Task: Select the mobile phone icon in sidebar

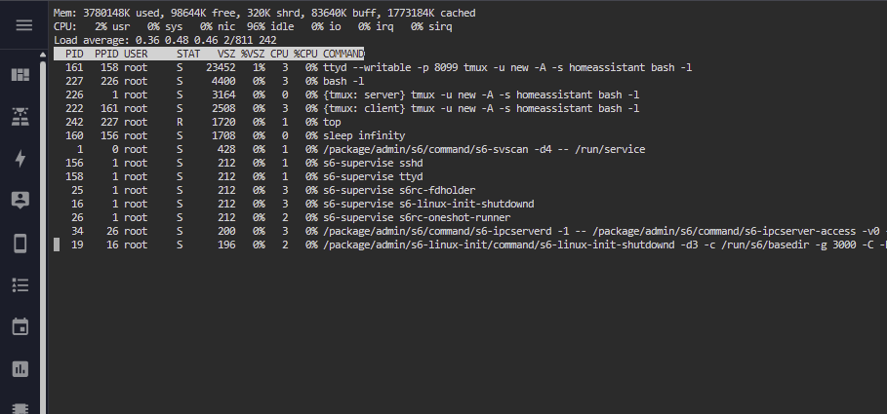Action: click(20, 243)
